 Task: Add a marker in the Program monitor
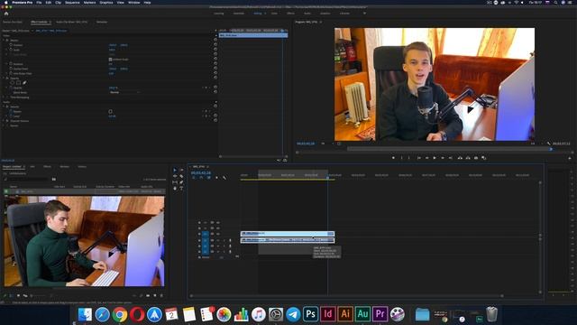tap(393, 158)
